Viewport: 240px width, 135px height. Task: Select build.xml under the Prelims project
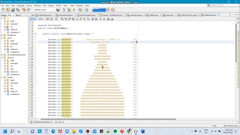(x=14, y=91)
